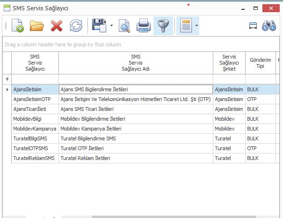Click Mobildev company cell in MobildevBilgi row

229,119
